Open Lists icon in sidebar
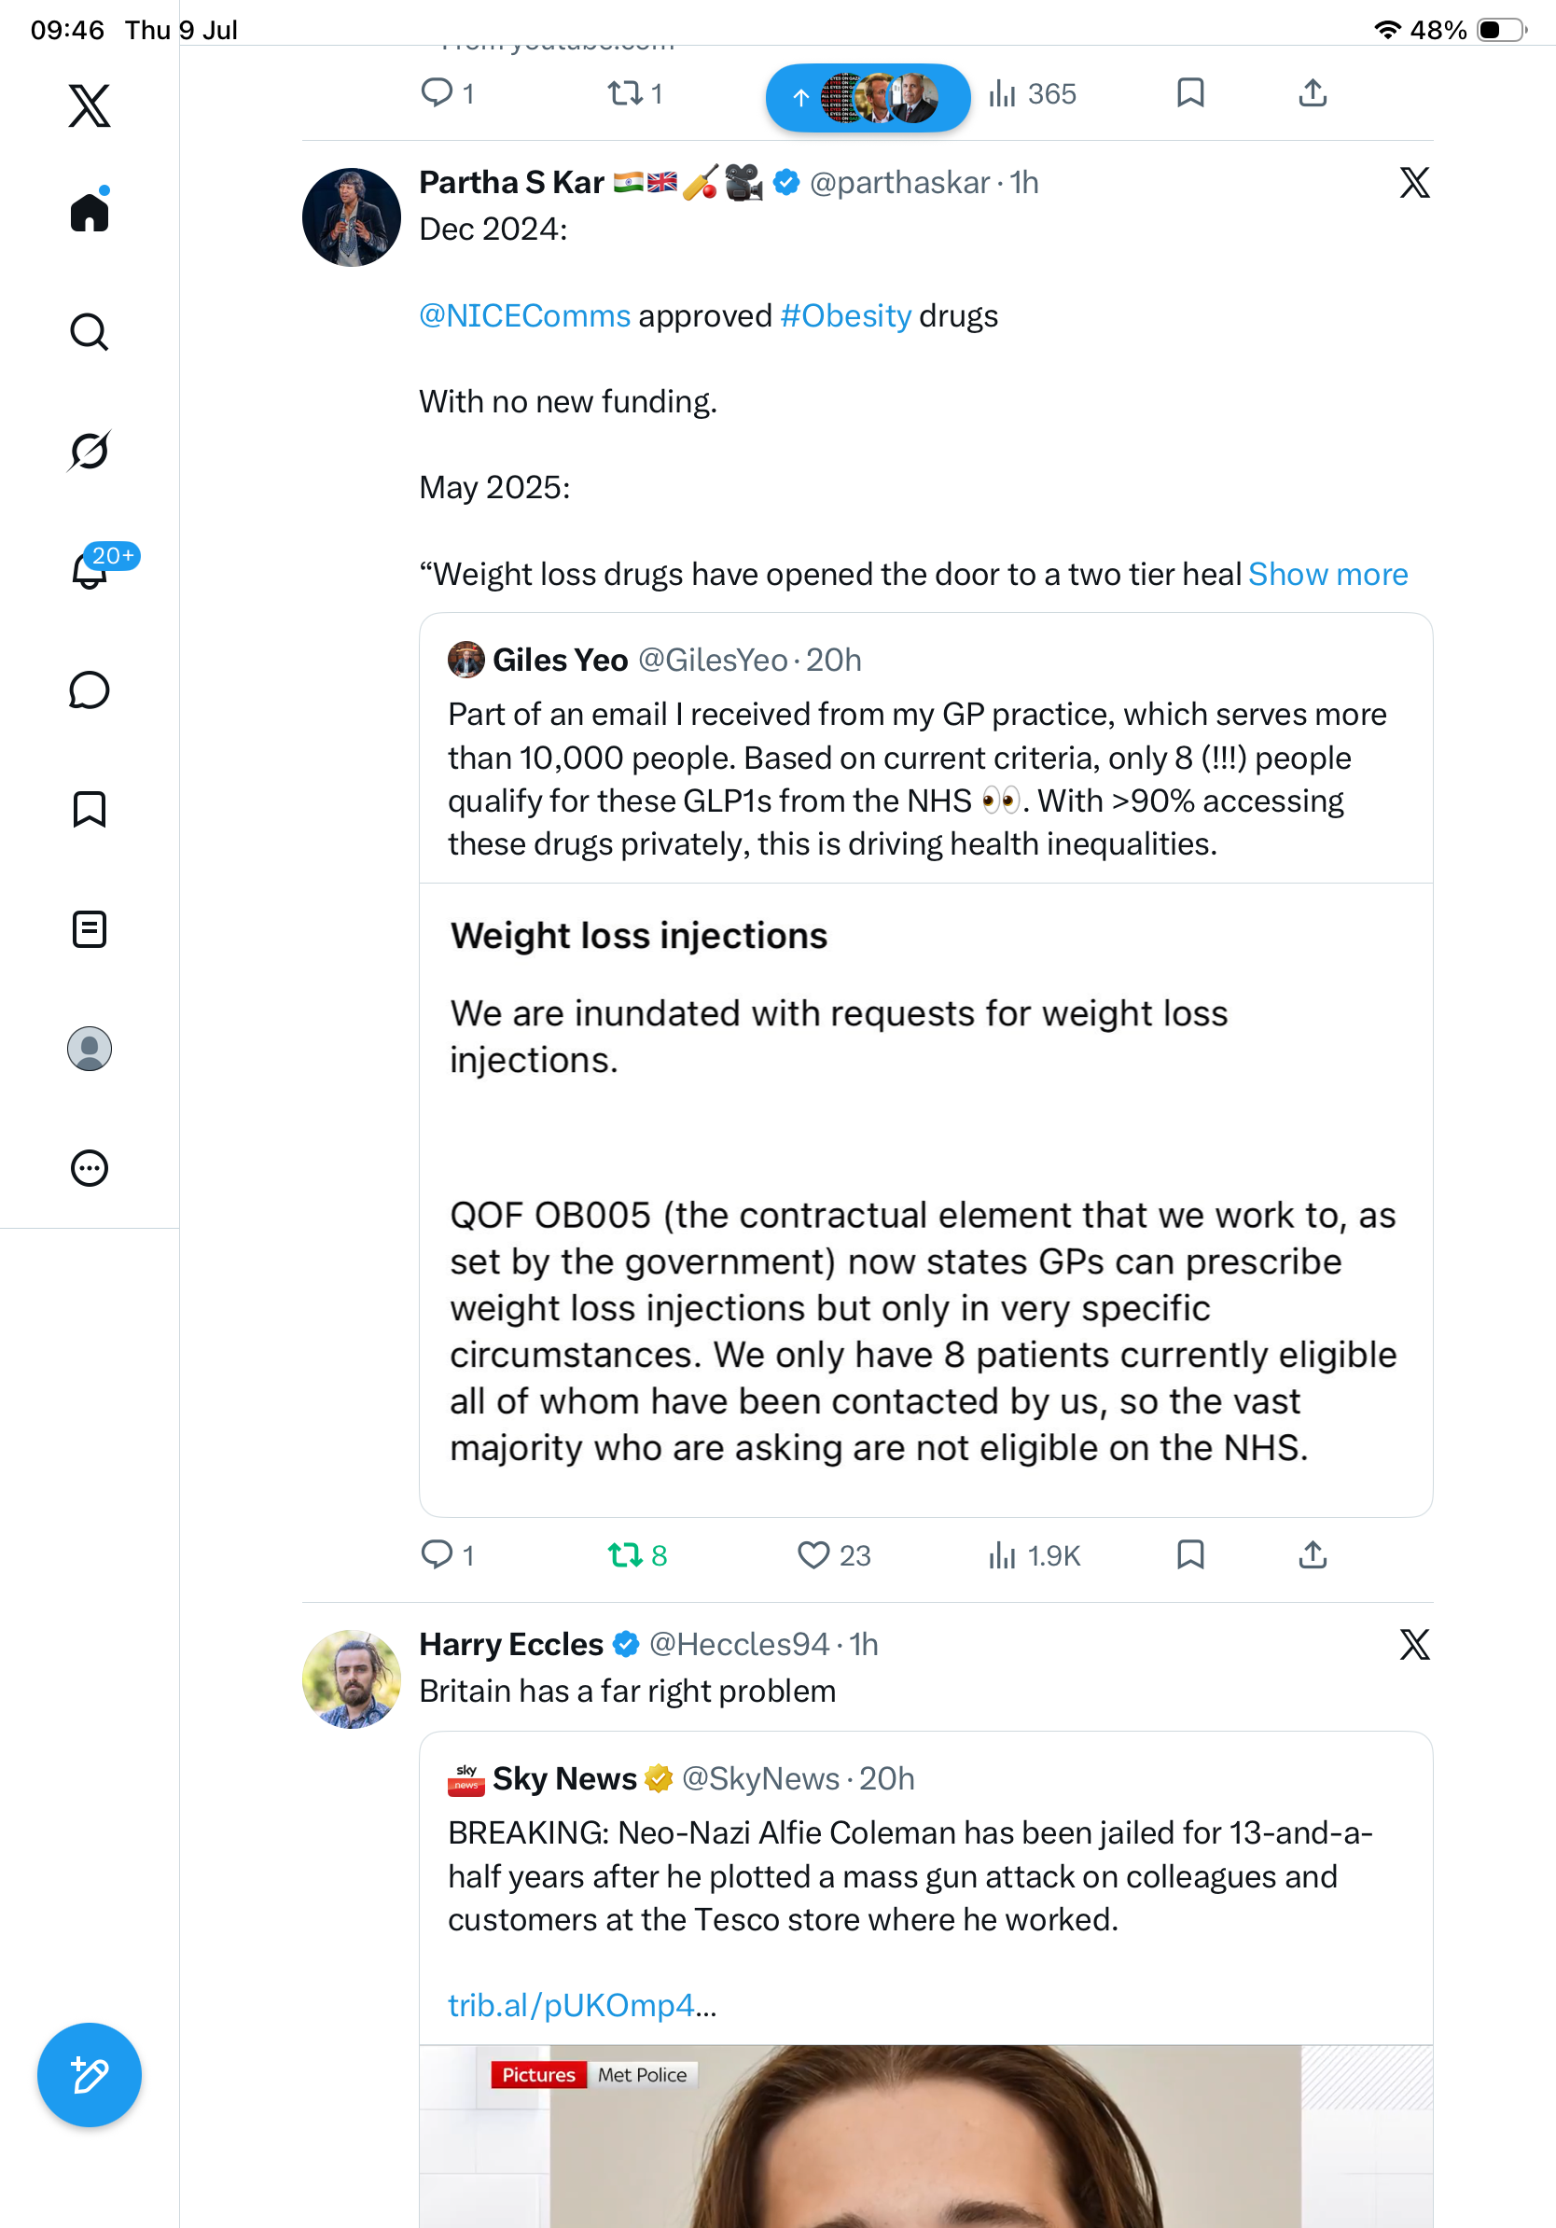Viewport: 1556px width, 2228px height. click(x=90, y=928)
